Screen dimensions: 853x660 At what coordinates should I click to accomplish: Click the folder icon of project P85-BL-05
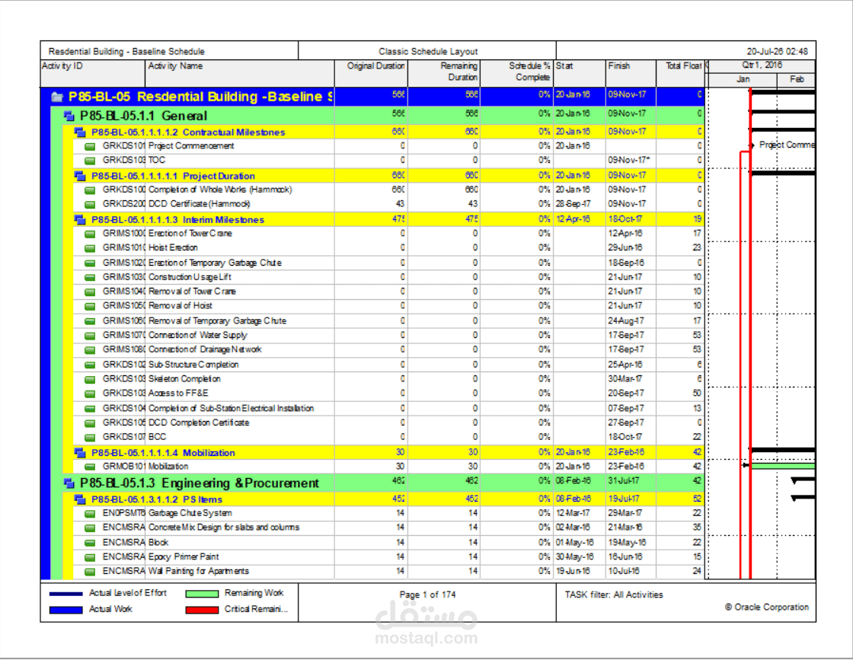coord(57,97)
